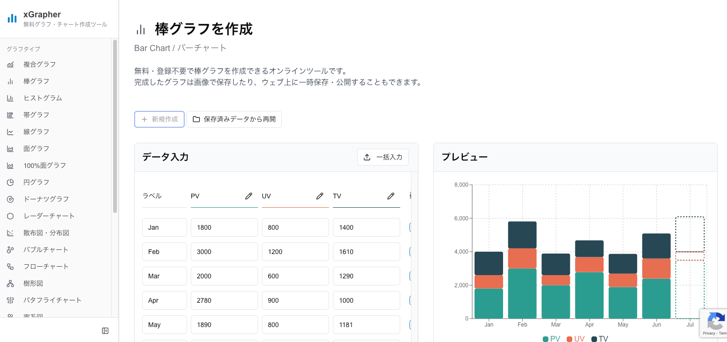Screen dimensions: 727x342
Task: Collapse the sidebar with the bottom-left icon
Action: (105, 331)
